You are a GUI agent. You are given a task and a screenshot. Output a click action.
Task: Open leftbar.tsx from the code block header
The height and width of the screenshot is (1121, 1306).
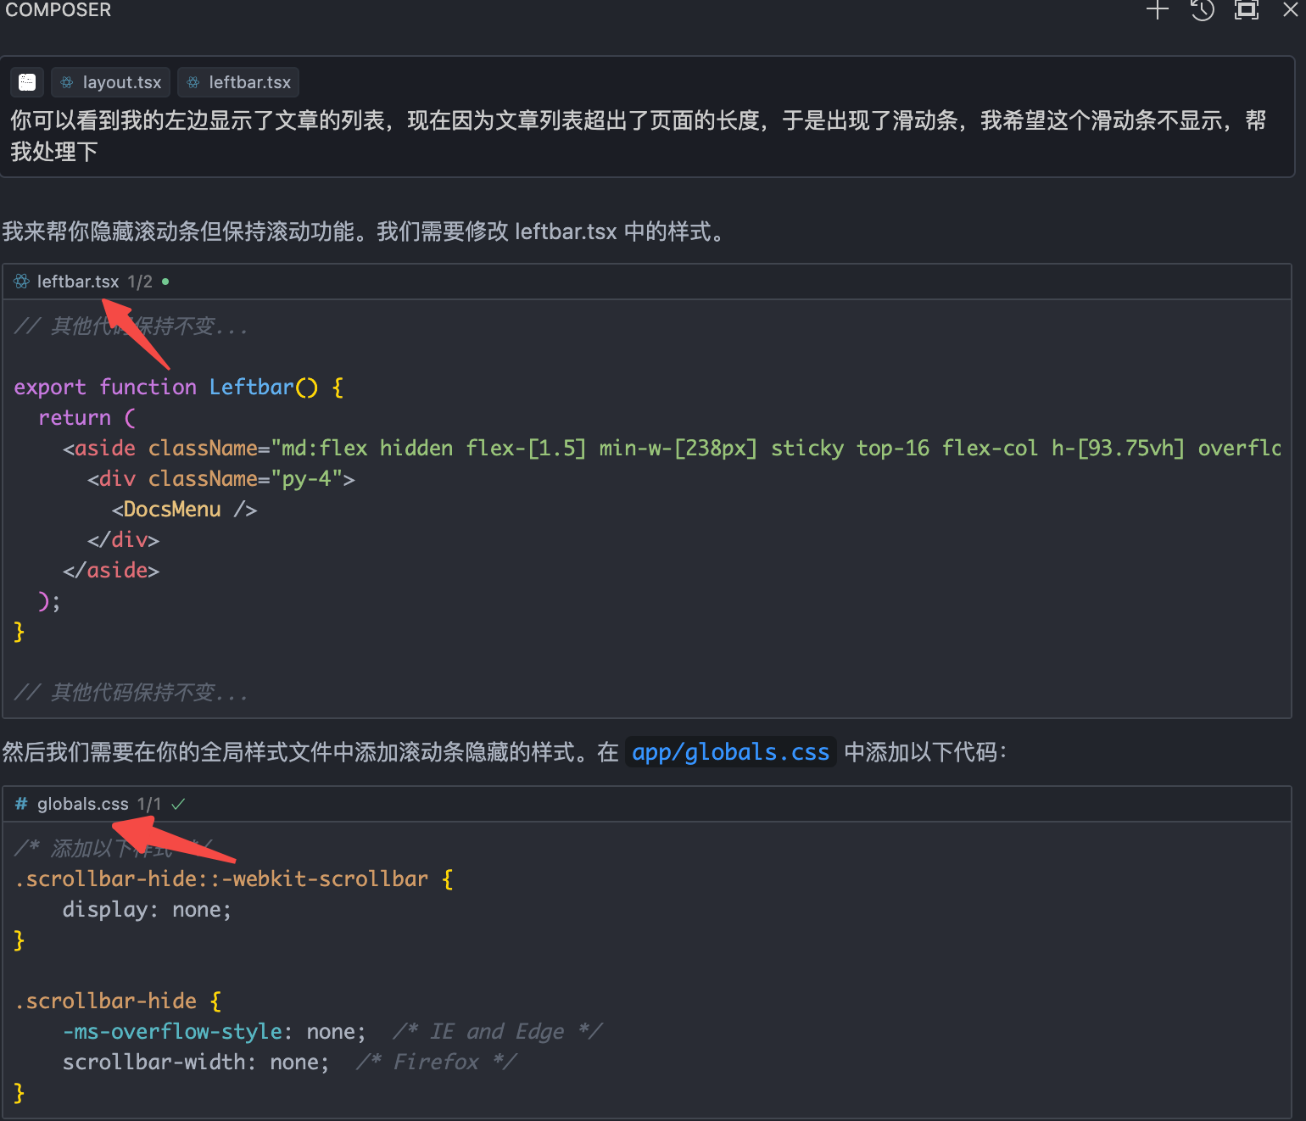pos(77,282)
